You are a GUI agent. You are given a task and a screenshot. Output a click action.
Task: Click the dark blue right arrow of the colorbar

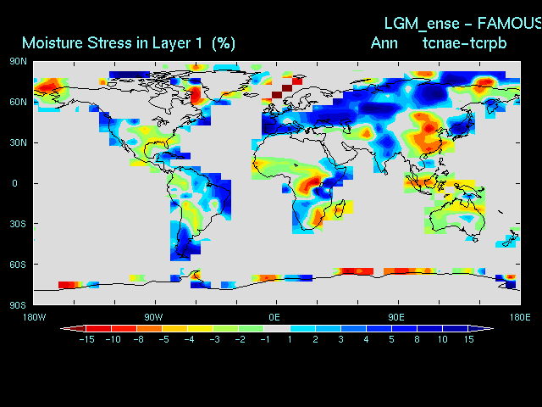pyautogui.click(x=485, y=327)
